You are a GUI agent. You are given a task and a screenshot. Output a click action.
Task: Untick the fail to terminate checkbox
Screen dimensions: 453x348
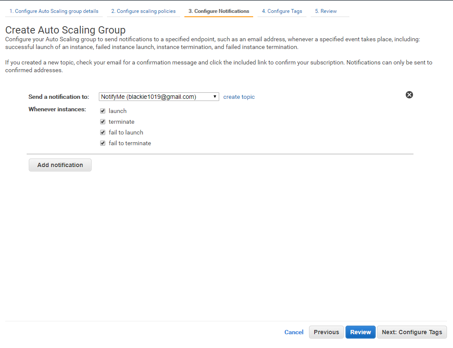tap(103, 143)
